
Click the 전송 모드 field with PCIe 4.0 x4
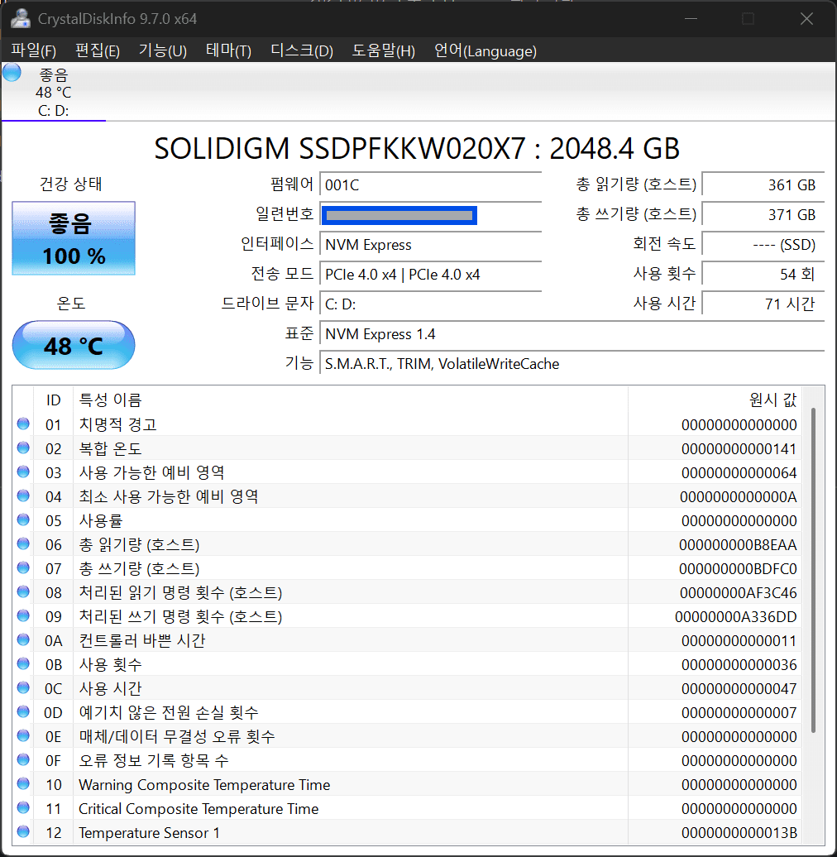(431, 275)
